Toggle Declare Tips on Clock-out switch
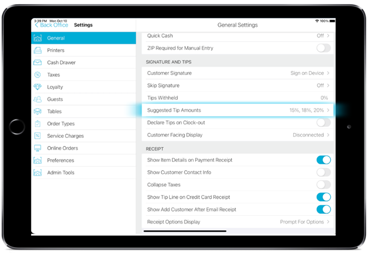This screenshot has height=253, width=368. pyautogui.click(x=323, y=122)
